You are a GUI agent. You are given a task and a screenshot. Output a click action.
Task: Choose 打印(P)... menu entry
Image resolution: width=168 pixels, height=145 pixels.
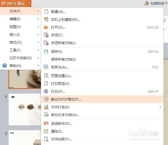(102, 91)
